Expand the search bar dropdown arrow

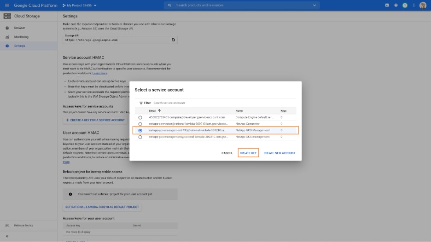tap(315, 5)
